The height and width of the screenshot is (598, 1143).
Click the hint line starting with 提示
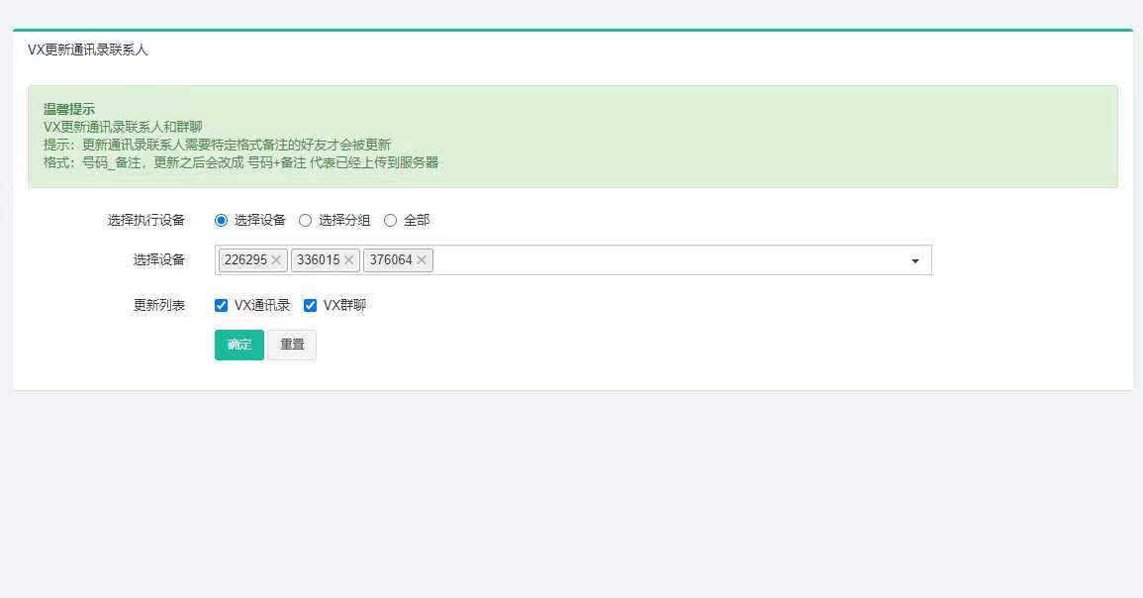pyautogui.click(x=218, y=146)
